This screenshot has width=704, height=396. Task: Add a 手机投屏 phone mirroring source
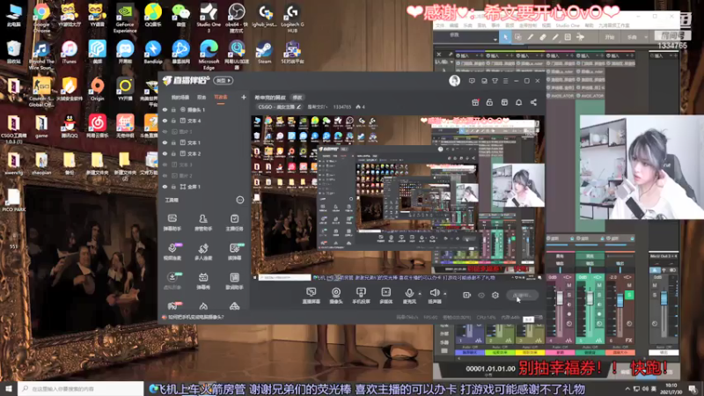[361, 296]
